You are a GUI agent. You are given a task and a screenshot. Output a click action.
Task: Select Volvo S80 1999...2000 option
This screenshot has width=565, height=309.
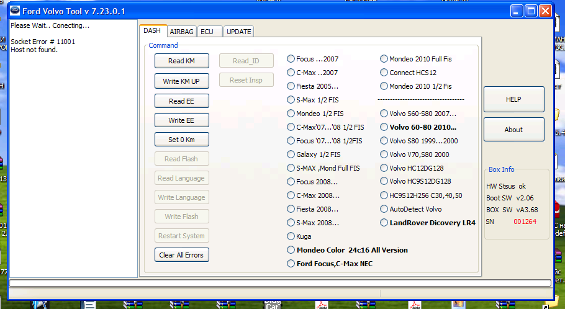pyautogui.click(x=419, y=141)
